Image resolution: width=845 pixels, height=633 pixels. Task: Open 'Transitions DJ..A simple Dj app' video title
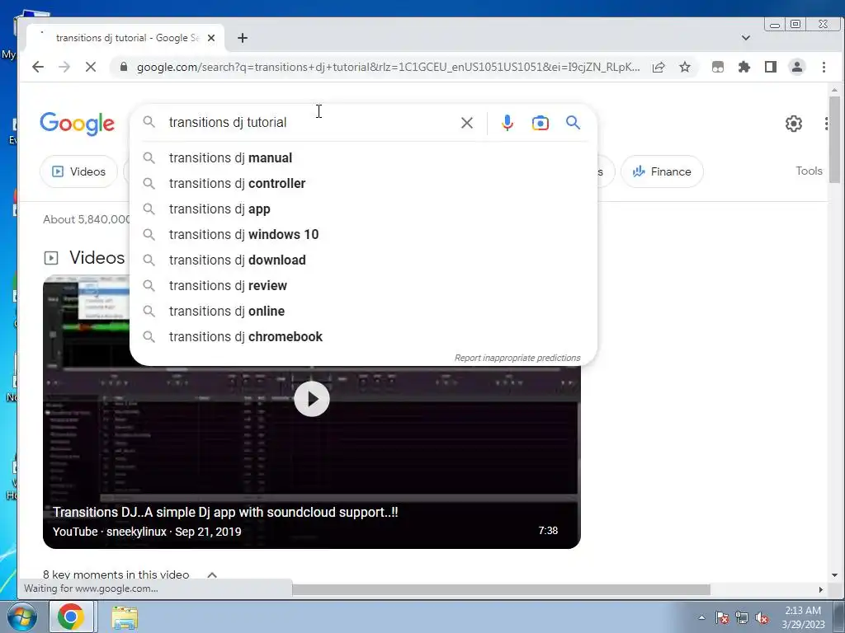click(225, 512)
